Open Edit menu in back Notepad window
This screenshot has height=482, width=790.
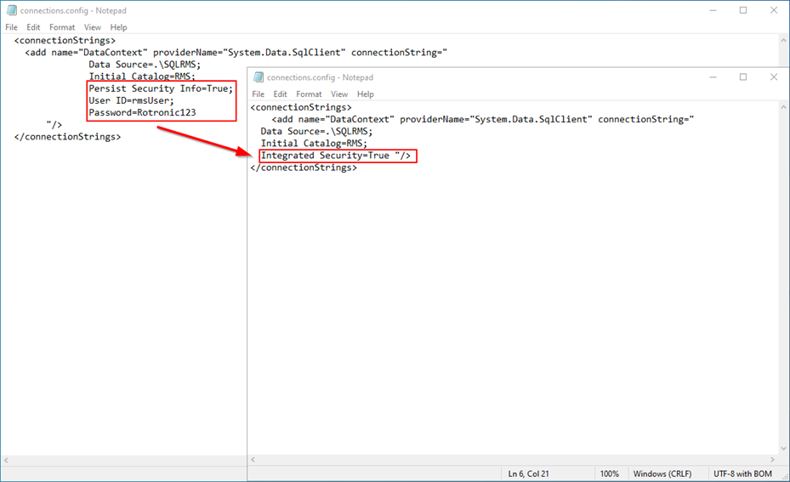click(33, 27)
